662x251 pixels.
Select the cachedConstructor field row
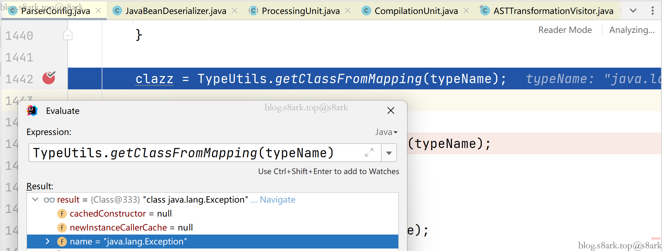[212, 213]
